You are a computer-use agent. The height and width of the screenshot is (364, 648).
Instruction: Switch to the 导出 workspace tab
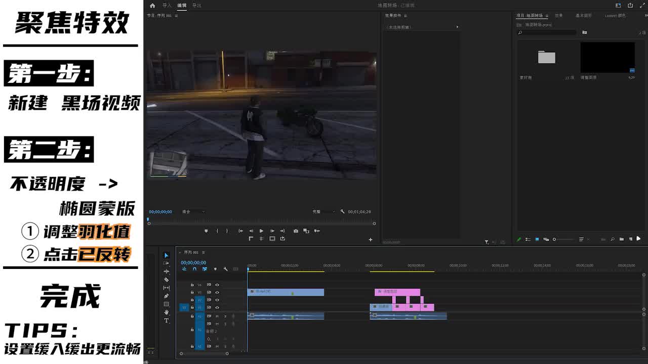196,6
